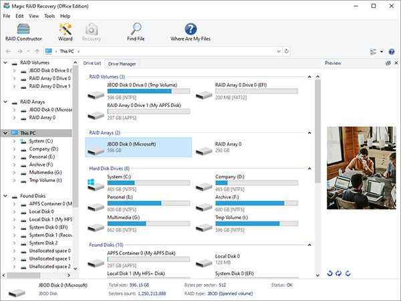
Task: Open Find File search
Action: pyautogui.click(x=136, y=32)
